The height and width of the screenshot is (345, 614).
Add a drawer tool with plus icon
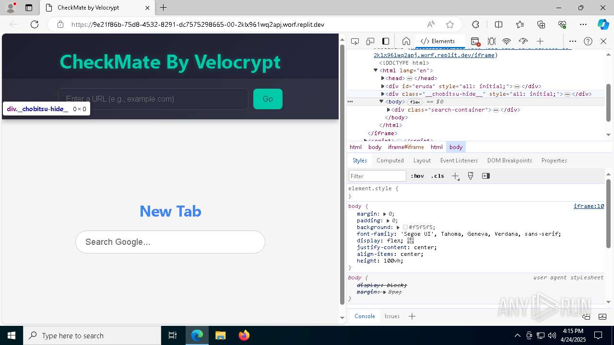tap(412, 316)
